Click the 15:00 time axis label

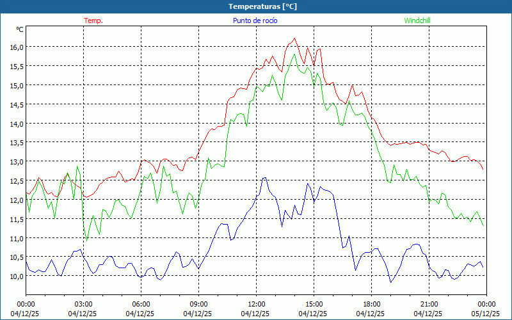point(314,304)
